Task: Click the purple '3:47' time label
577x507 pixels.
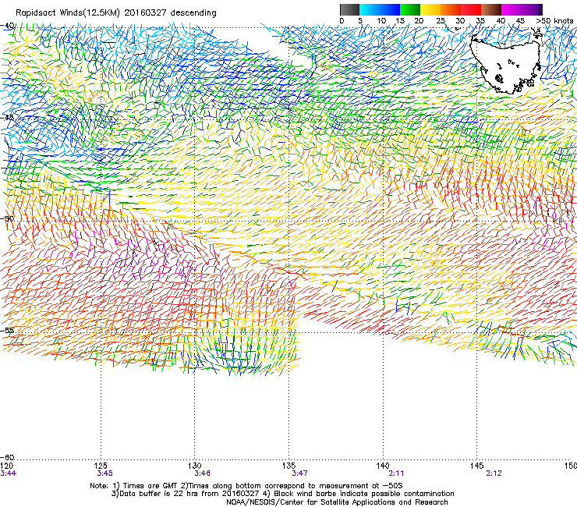Action: (300, 473)
